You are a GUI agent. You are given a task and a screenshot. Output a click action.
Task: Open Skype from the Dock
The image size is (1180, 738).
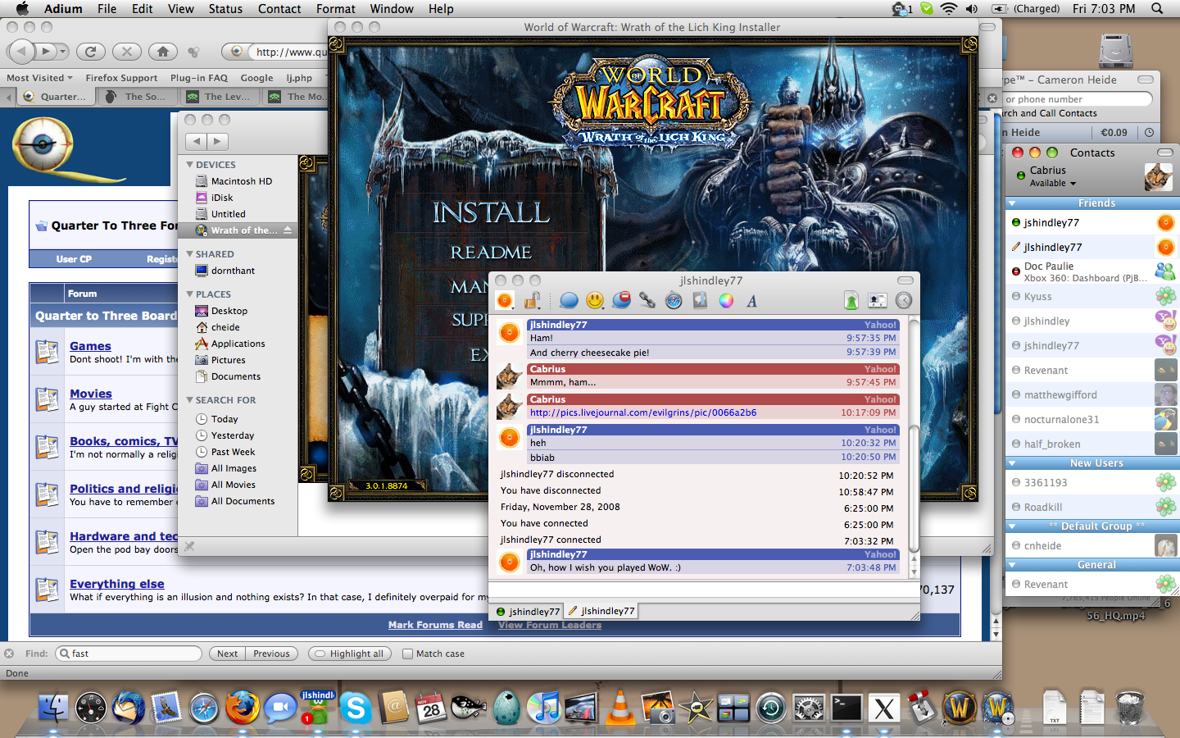coord(355,708)
